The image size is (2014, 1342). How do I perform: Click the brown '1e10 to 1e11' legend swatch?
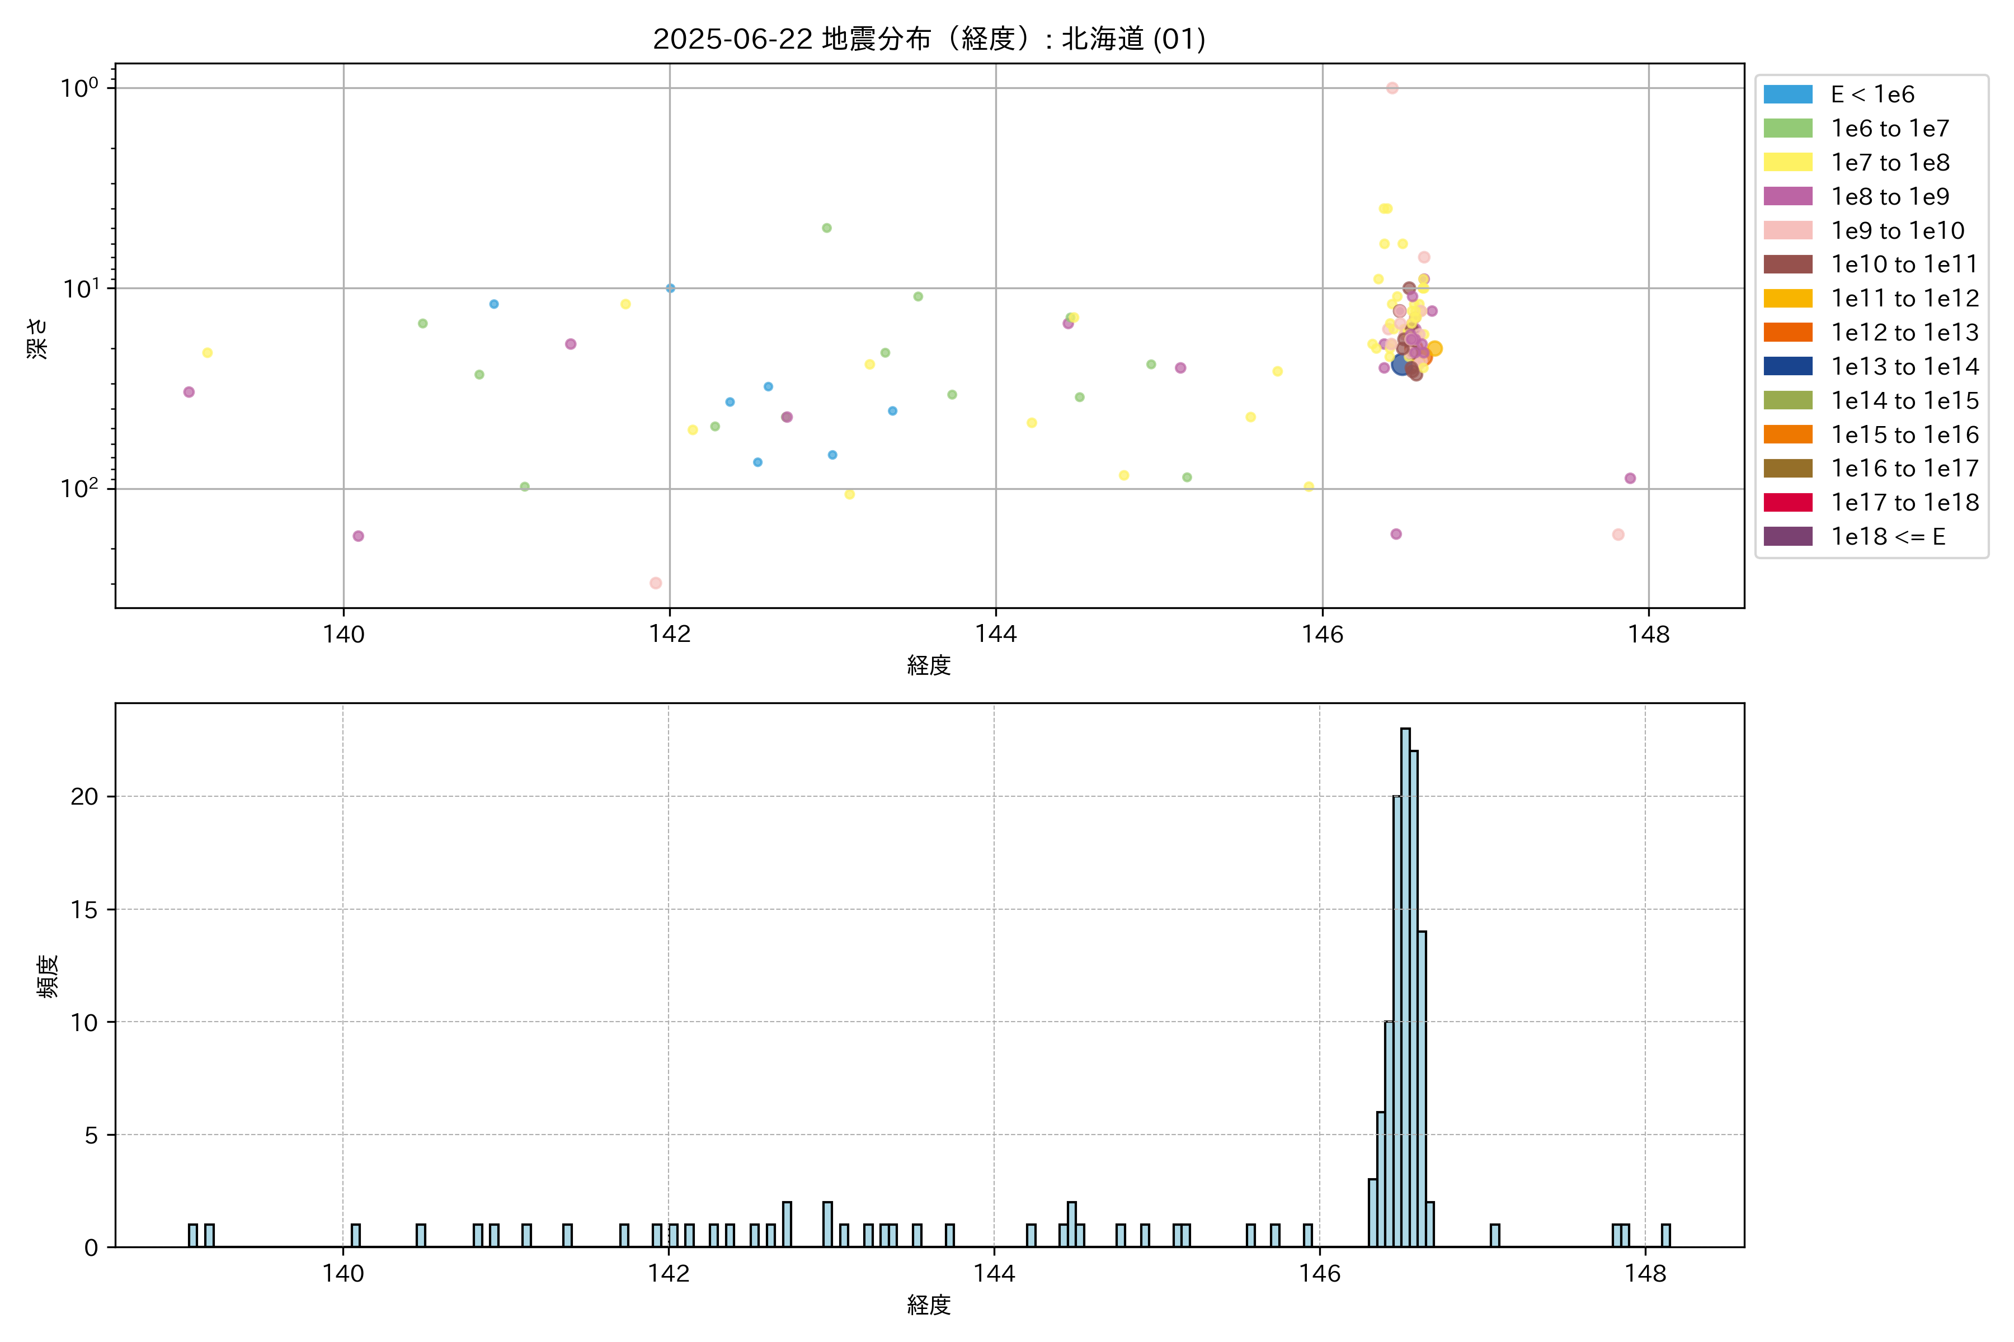coord(1787,264)
